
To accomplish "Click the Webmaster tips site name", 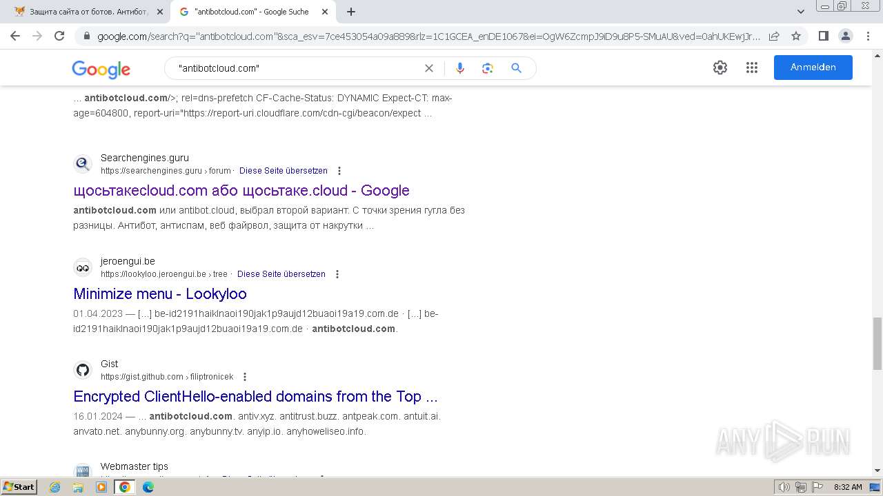I will click(135, 466).
